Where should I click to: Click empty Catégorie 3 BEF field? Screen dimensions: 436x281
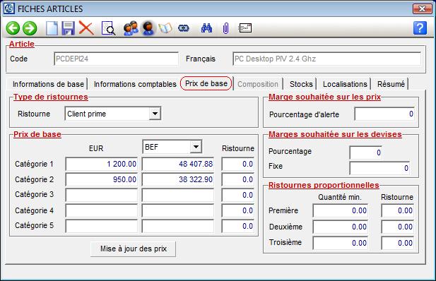coord(178,195)
